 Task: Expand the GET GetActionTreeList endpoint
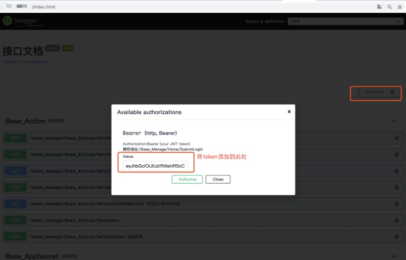click(x=203, y=204)
